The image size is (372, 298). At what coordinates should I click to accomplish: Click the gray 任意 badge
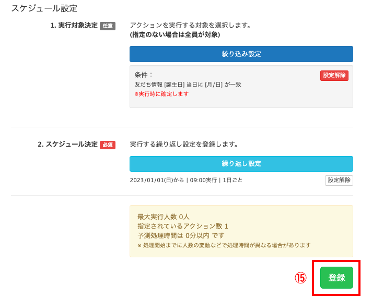pyautogui.click(x=108, y=26)
